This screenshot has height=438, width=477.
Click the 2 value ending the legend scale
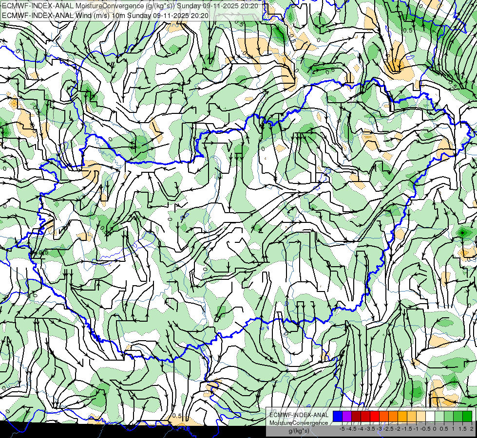(472, 429)
